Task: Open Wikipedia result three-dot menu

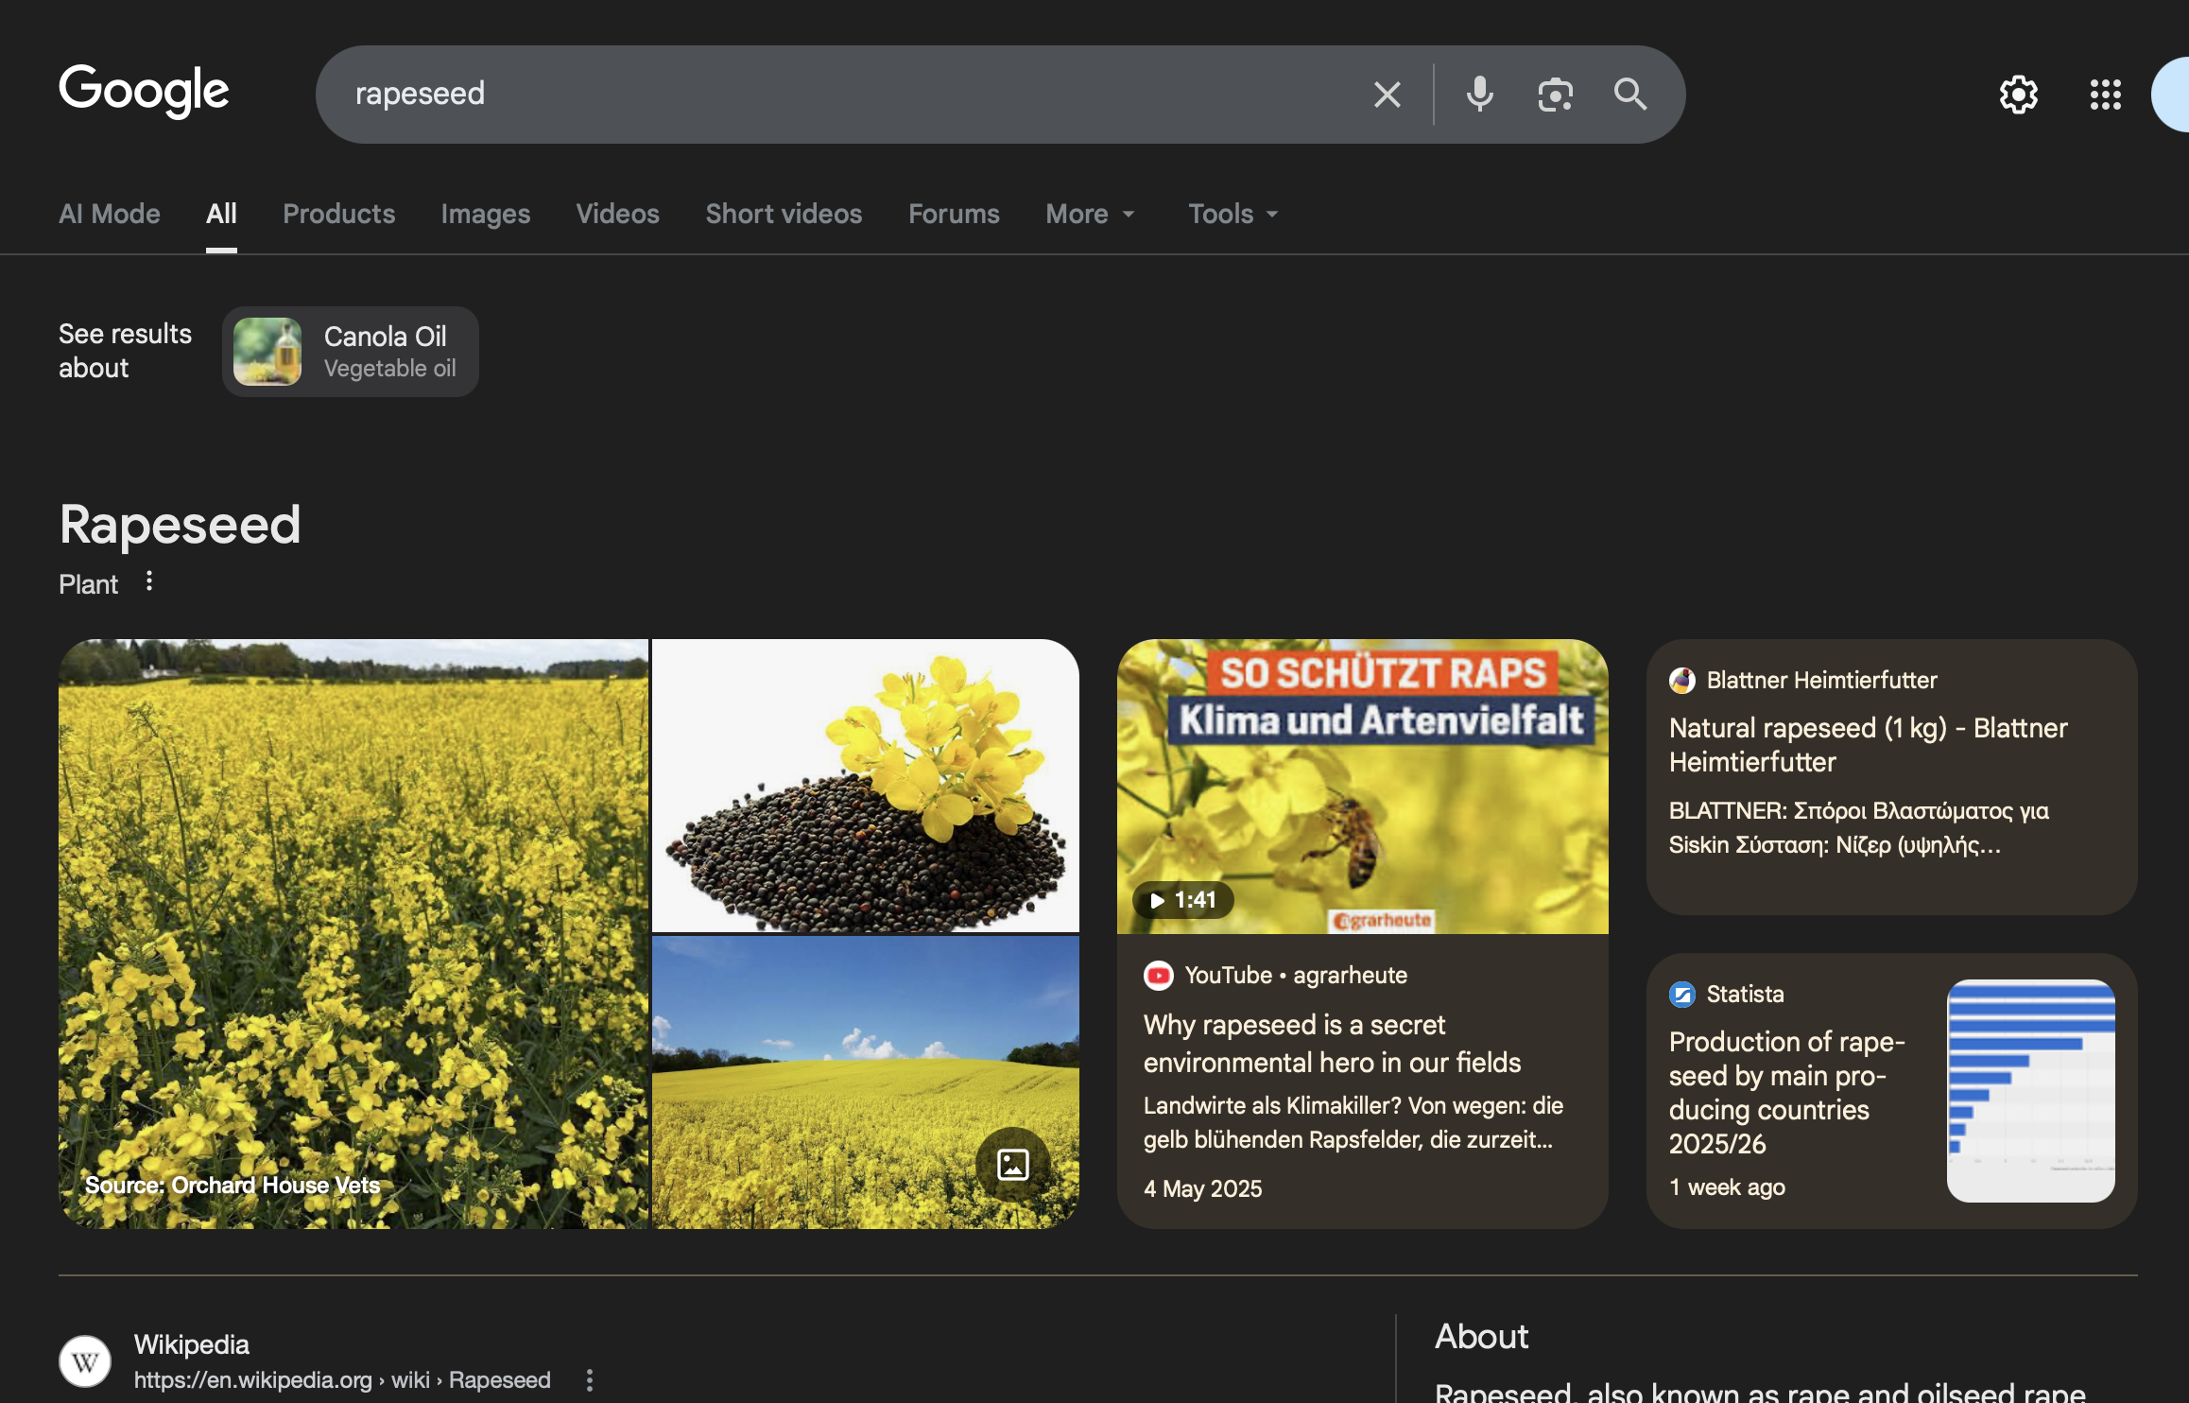Action: point(590,1380)
